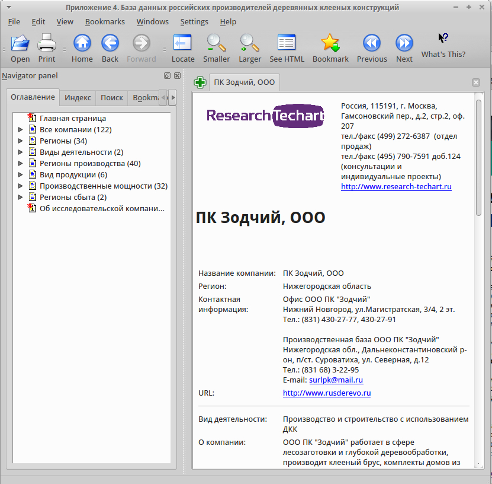Click the Главная страница page icon
Viewport: 492px width, 484px height.
[32, 118]
